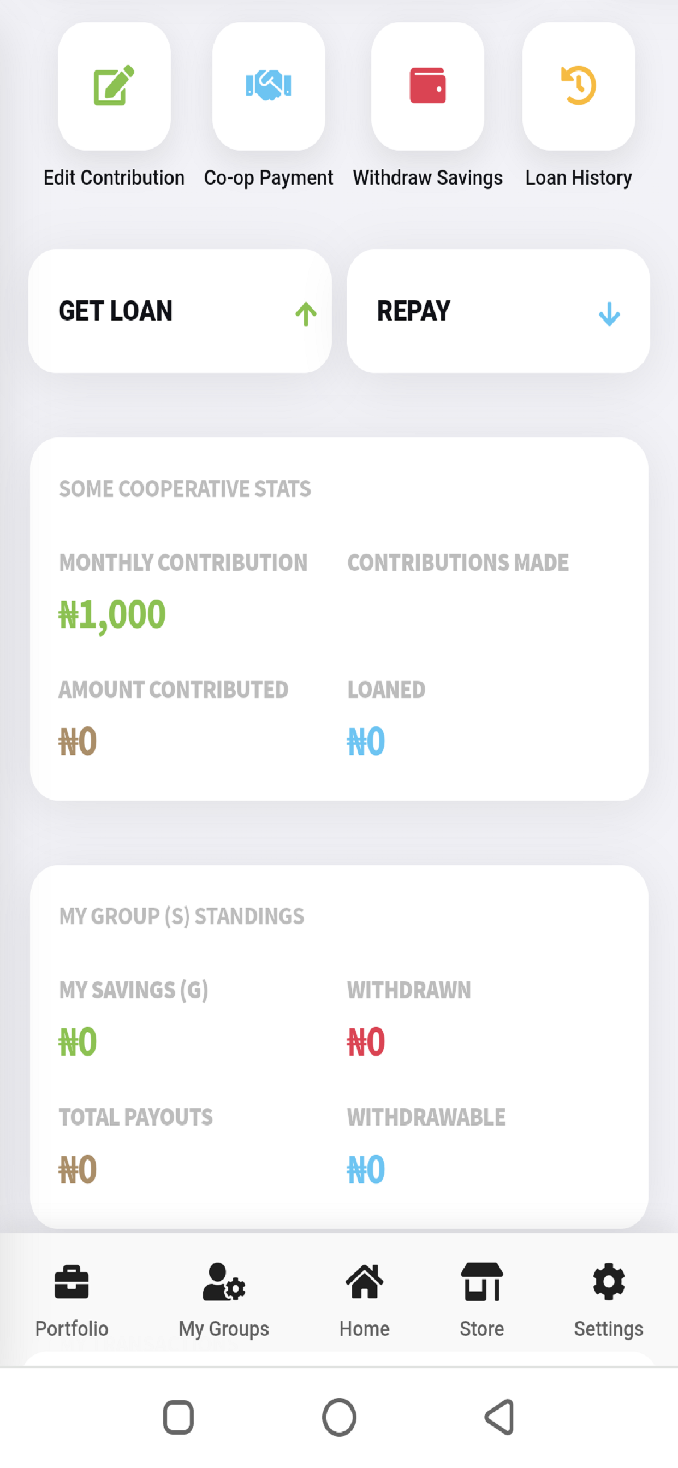Tap the Monthly Contribution ₦1,000 amount
Screen dimensions: 678x1468
[112, 615]
